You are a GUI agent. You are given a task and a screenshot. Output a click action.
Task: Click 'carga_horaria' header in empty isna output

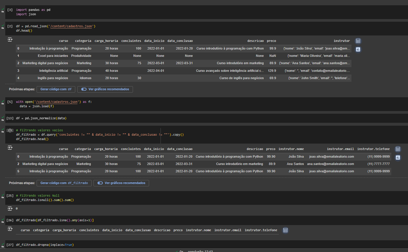click(64, 230)
